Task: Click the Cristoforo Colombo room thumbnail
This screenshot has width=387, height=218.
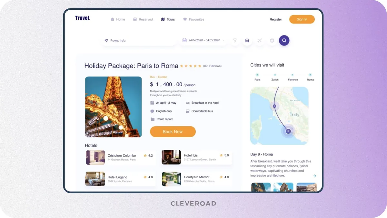Action: tap(95, 158)
